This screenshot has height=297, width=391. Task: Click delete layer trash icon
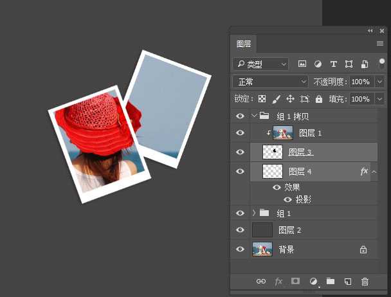[365, 281]
